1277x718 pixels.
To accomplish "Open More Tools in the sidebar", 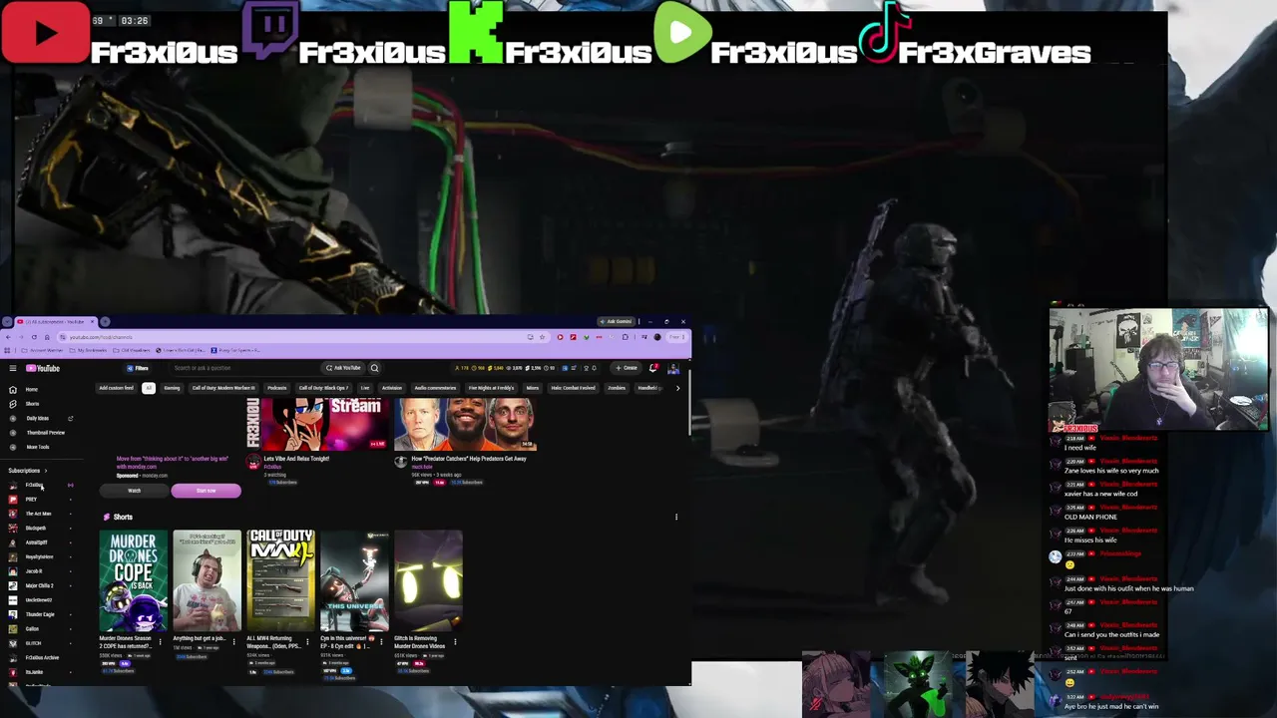I will (x=37, y=447).
